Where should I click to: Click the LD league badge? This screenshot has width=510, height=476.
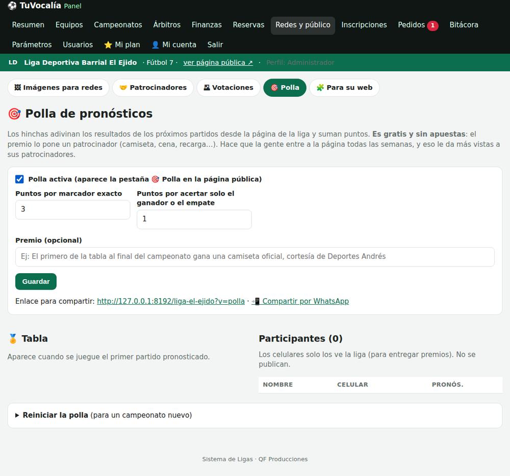[13, 62]
